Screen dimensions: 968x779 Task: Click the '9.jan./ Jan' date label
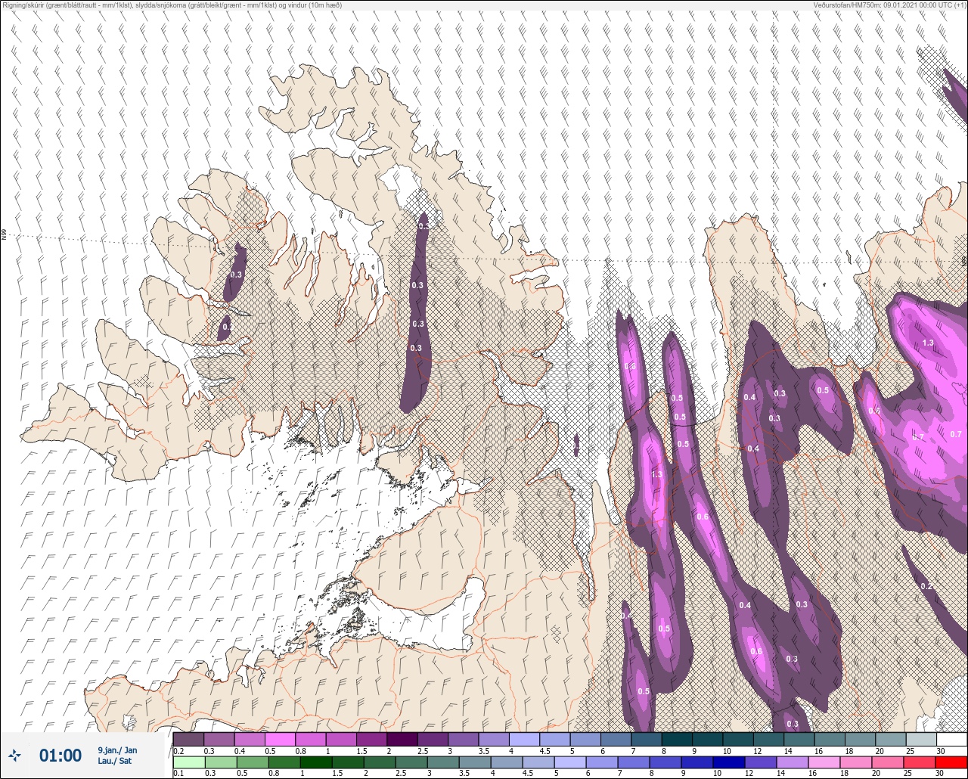[x=117, y=750]
